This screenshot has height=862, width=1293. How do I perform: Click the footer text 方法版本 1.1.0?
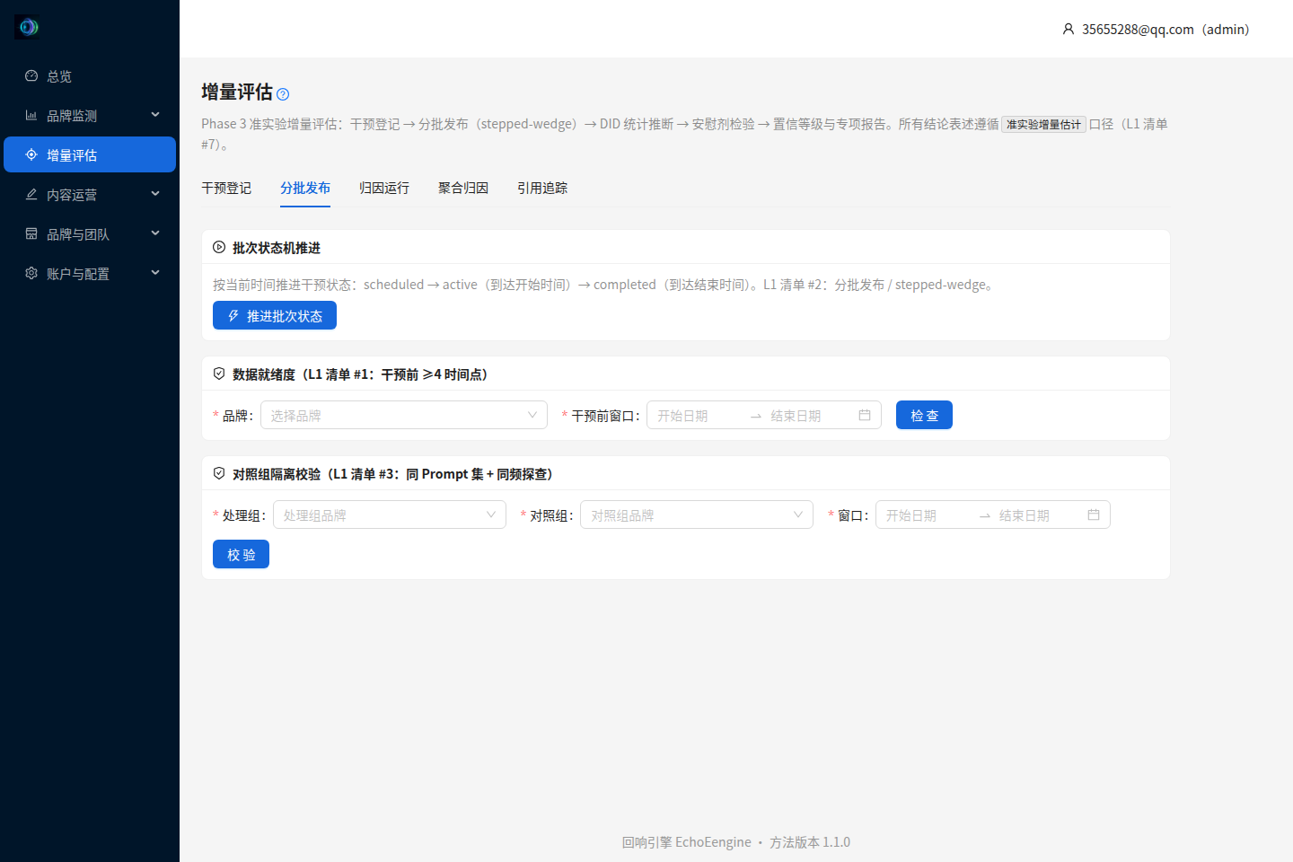coord(810,842)
